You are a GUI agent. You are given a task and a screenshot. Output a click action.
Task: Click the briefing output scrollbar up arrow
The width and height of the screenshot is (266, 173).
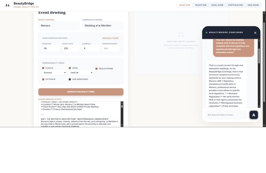click(122, 103)
